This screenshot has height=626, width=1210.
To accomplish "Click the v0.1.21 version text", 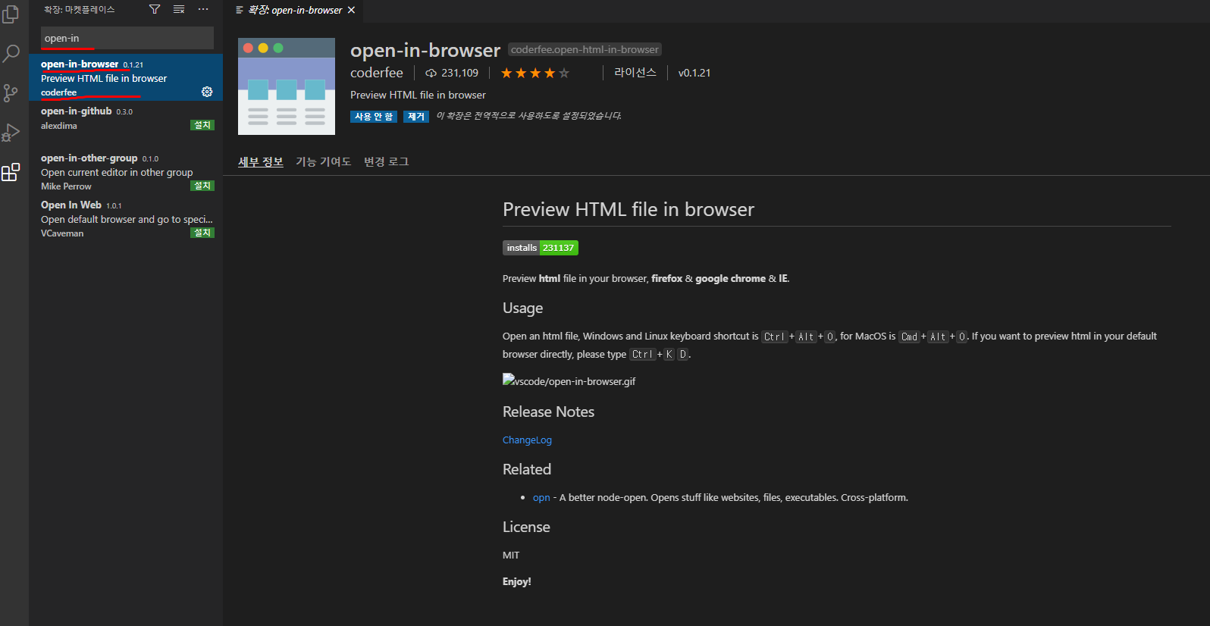I will (x=694, y=73).
